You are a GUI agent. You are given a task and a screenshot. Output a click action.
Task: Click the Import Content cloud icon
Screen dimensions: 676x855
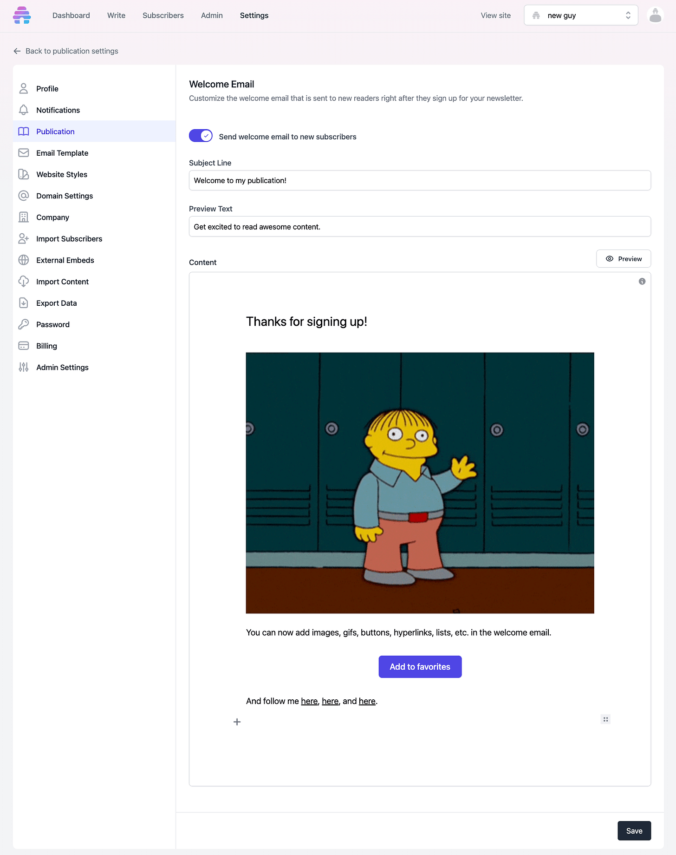point(24,282)
